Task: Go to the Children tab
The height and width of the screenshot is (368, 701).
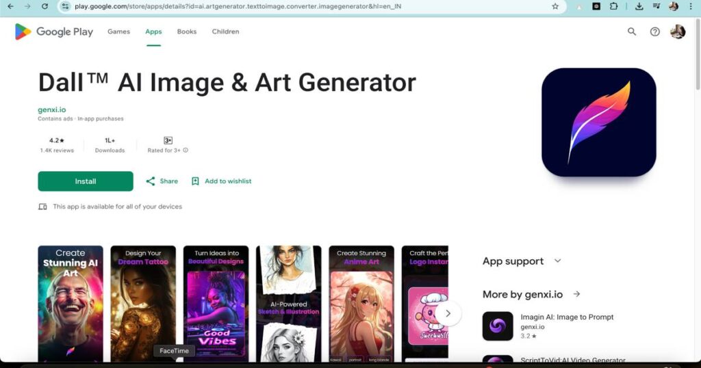Action: coord(225,31)
